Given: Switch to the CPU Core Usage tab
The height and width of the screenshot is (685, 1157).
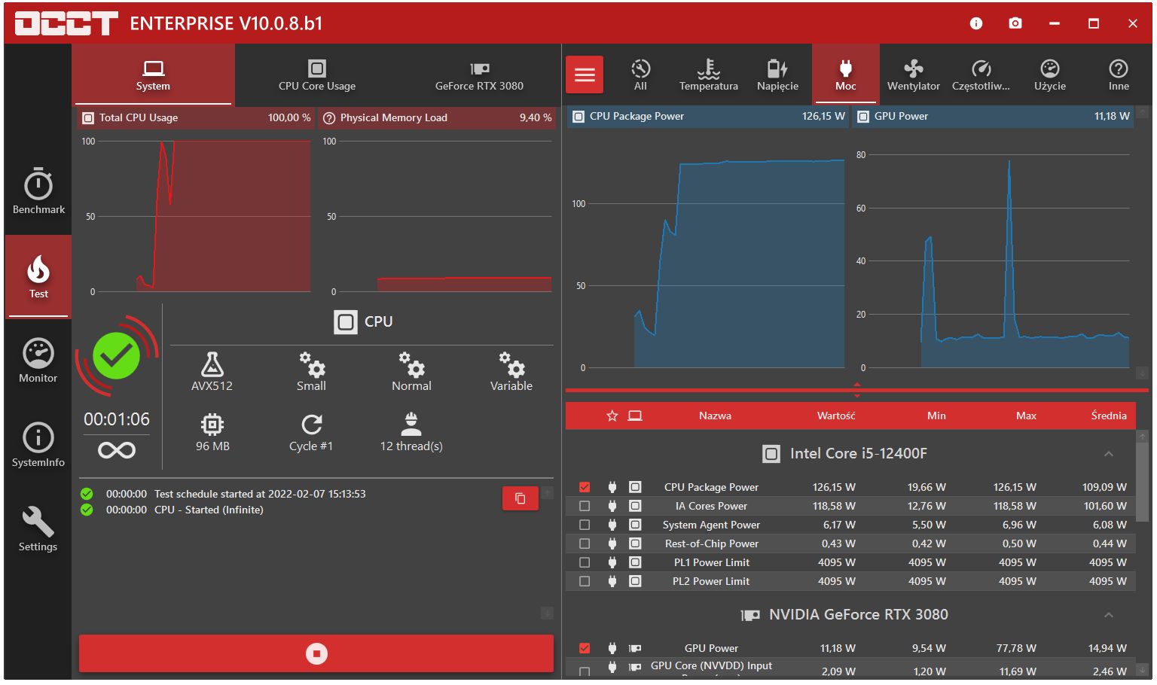Looking at the screenshot, I should click(x=317, y=75).
